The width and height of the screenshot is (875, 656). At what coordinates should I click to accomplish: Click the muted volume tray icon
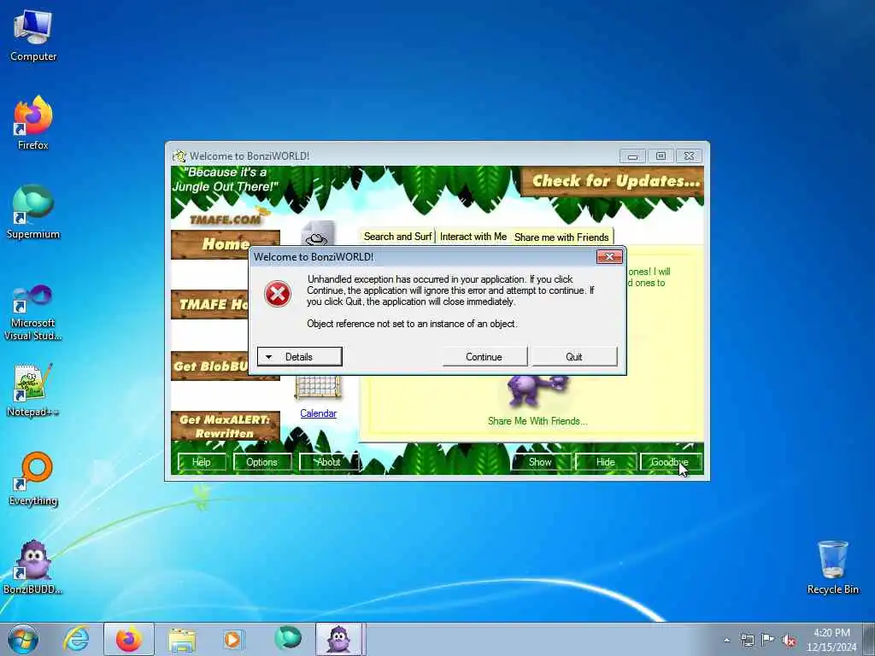(789, 641)
